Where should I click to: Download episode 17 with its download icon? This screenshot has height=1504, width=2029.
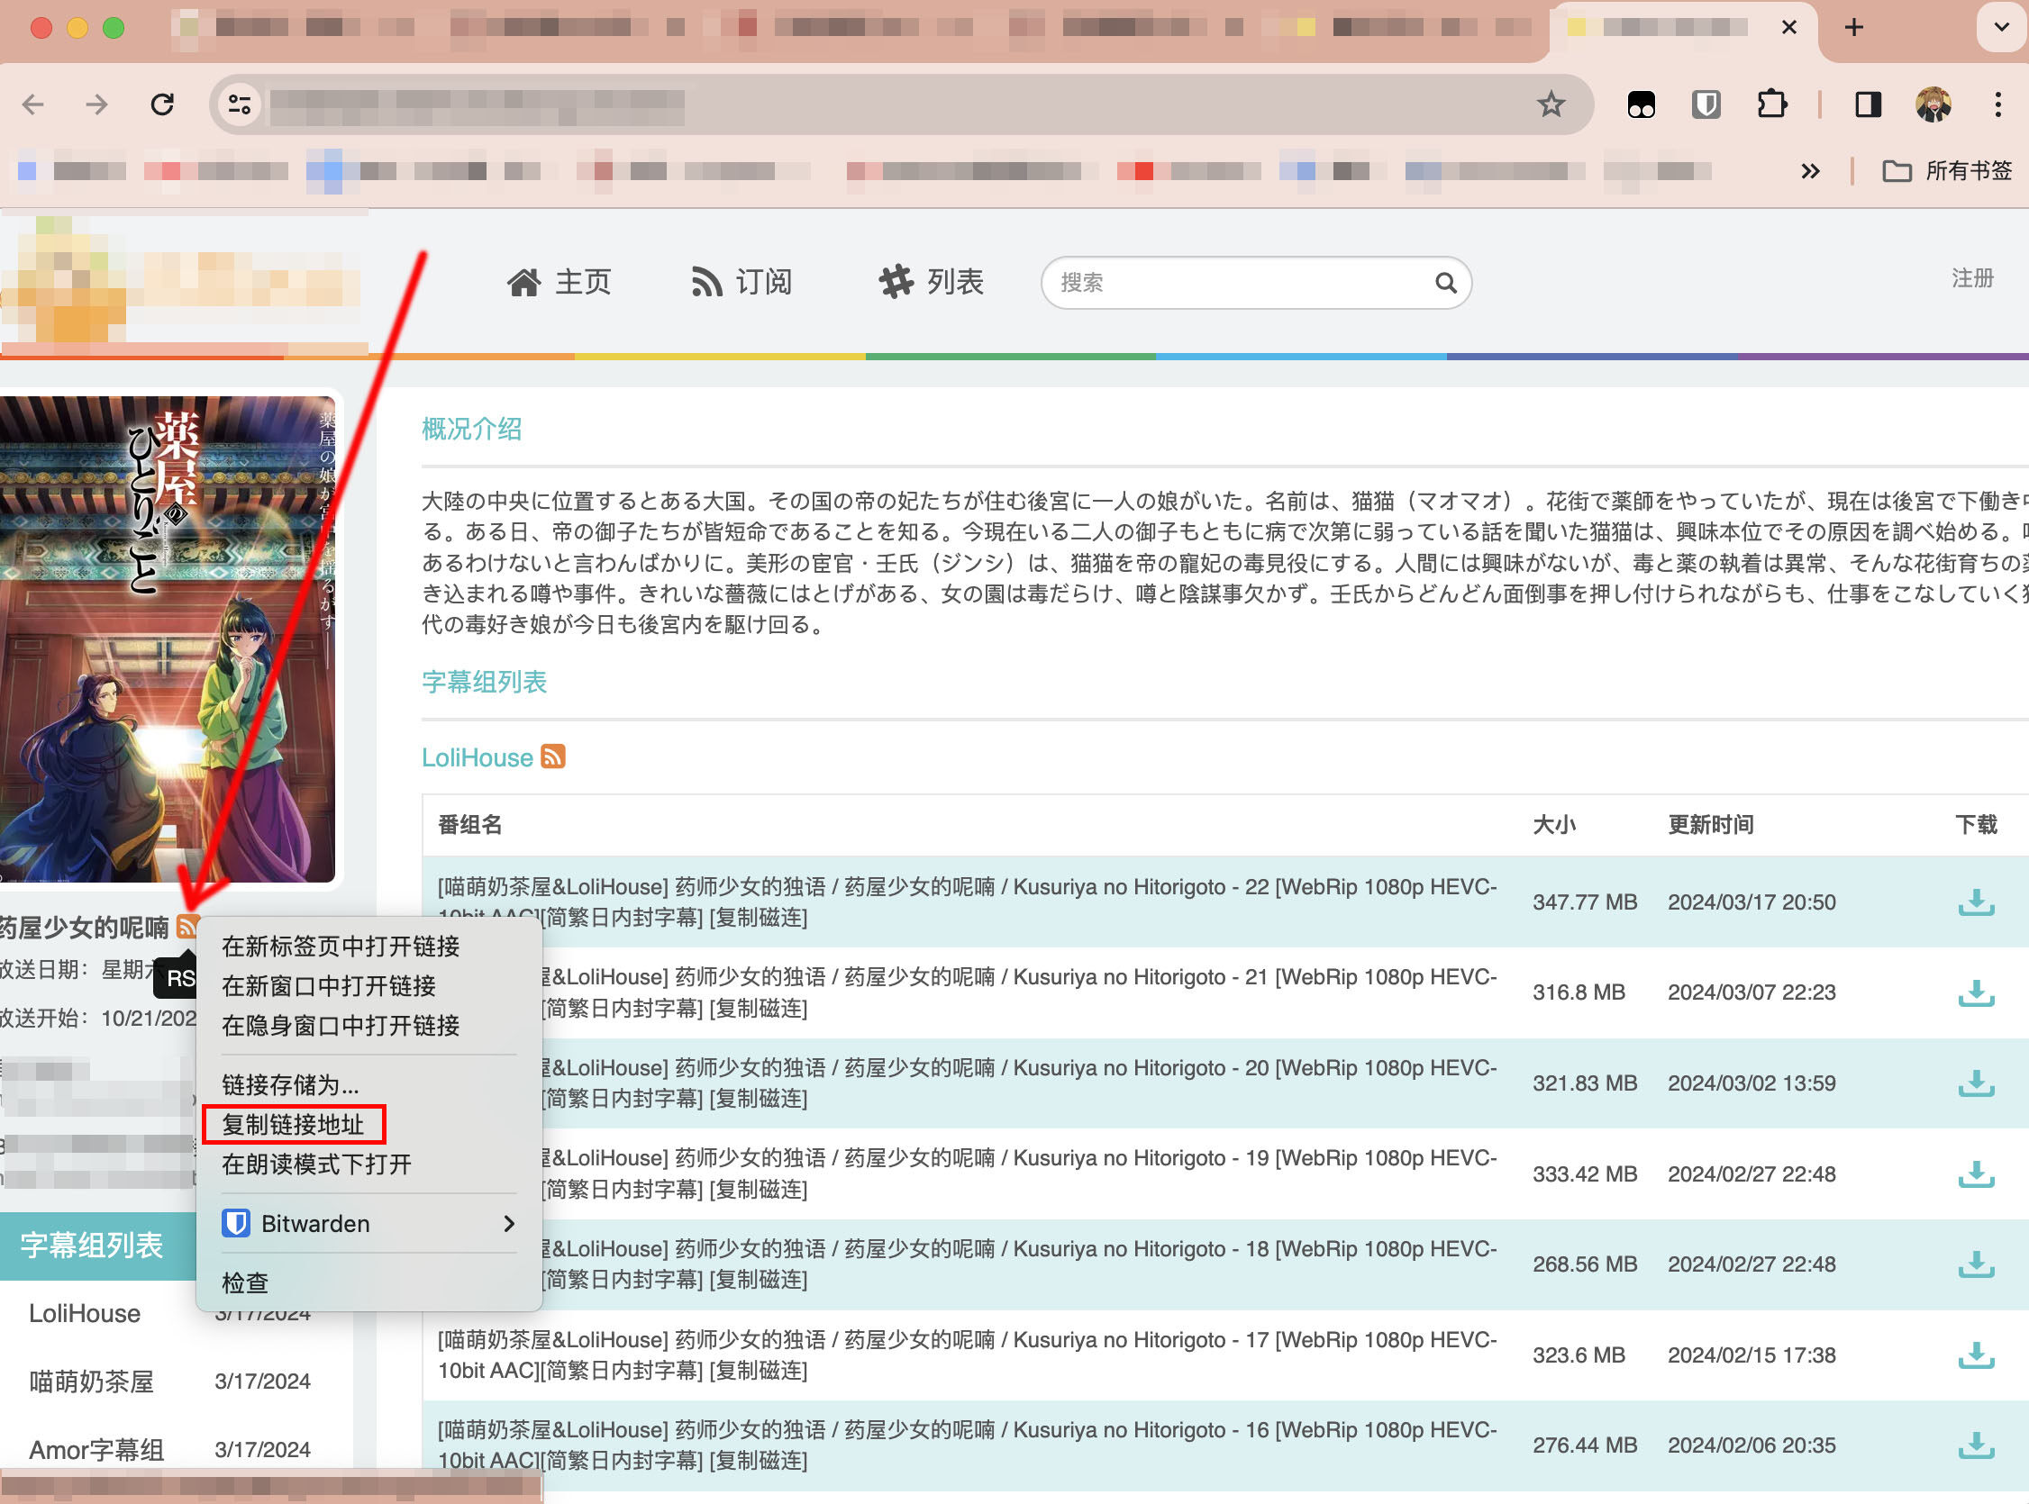(x=1976, y=1355)
